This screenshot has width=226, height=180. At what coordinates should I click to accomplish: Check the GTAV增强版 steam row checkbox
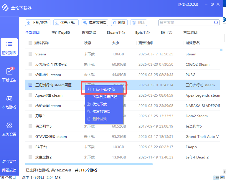[x=30, y=136]
